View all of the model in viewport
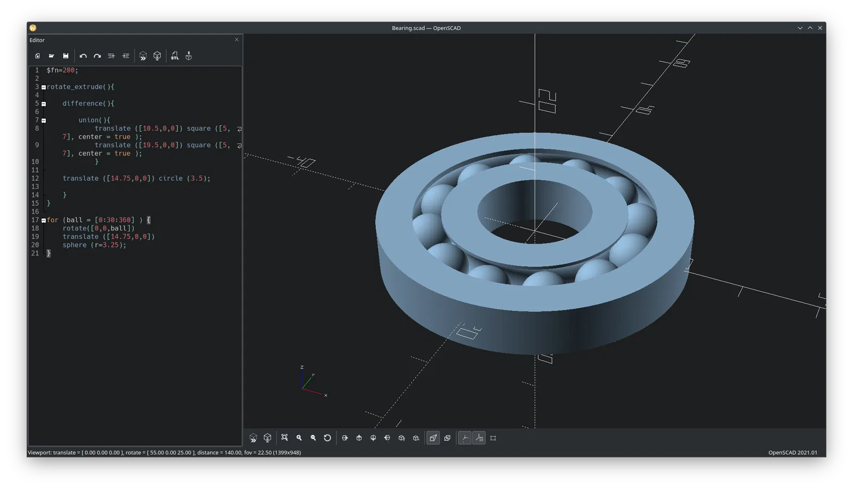853x489 pixels. click(285, 438)
